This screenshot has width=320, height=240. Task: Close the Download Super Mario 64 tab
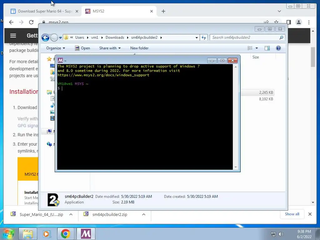(77, 11)
